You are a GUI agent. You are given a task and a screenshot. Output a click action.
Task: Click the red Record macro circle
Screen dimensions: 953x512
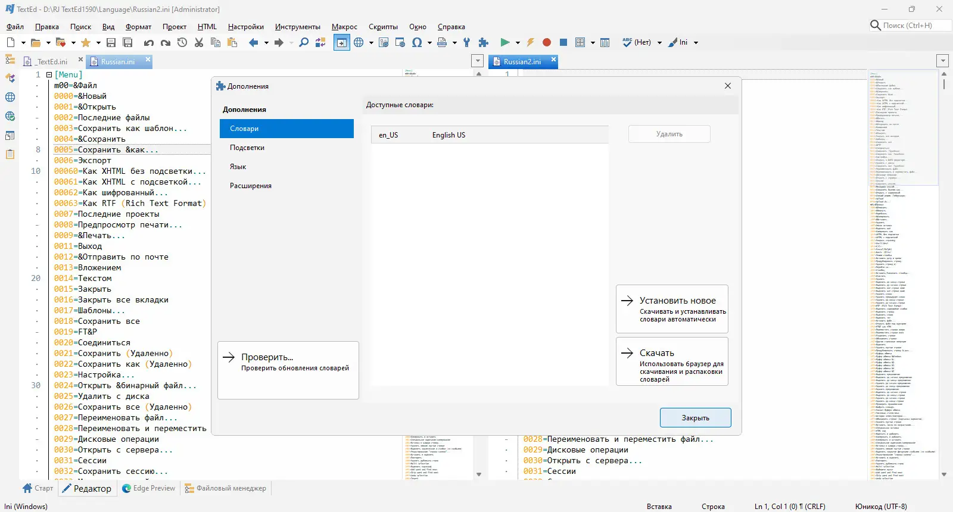(x=547, y=42)
